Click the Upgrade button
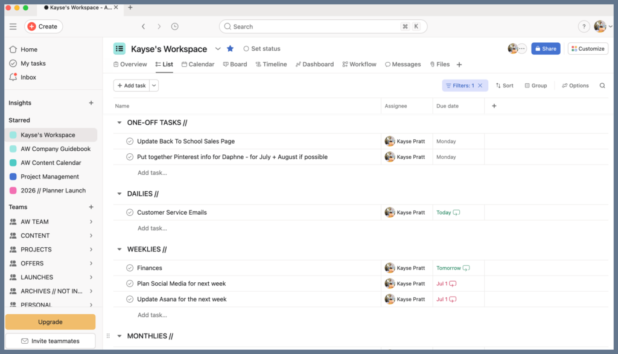 point(50,321)
